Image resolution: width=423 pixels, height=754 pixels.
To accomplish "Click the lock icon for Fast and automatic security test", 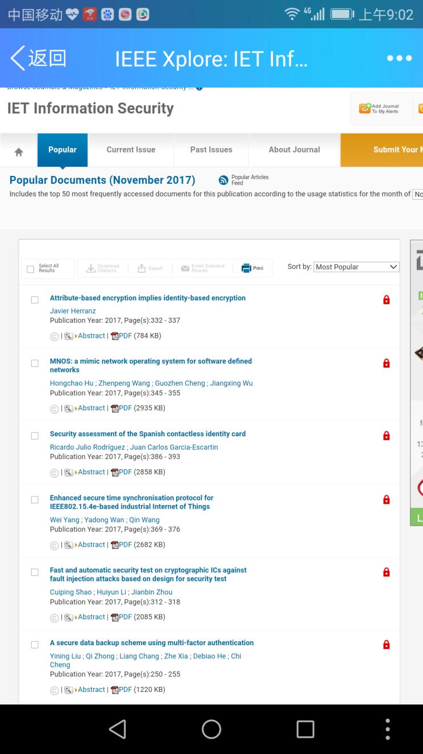I will (x=387, y=572).
